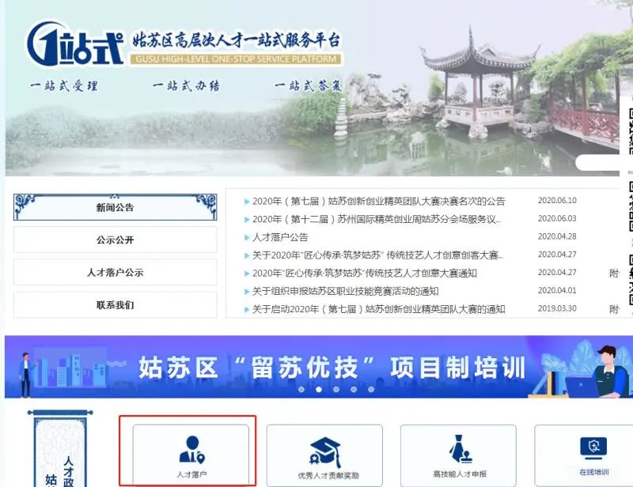Click the 留苏优技 项目制培训 banner
This screenshot has height=487, width=633.
(x=317, y=366)
